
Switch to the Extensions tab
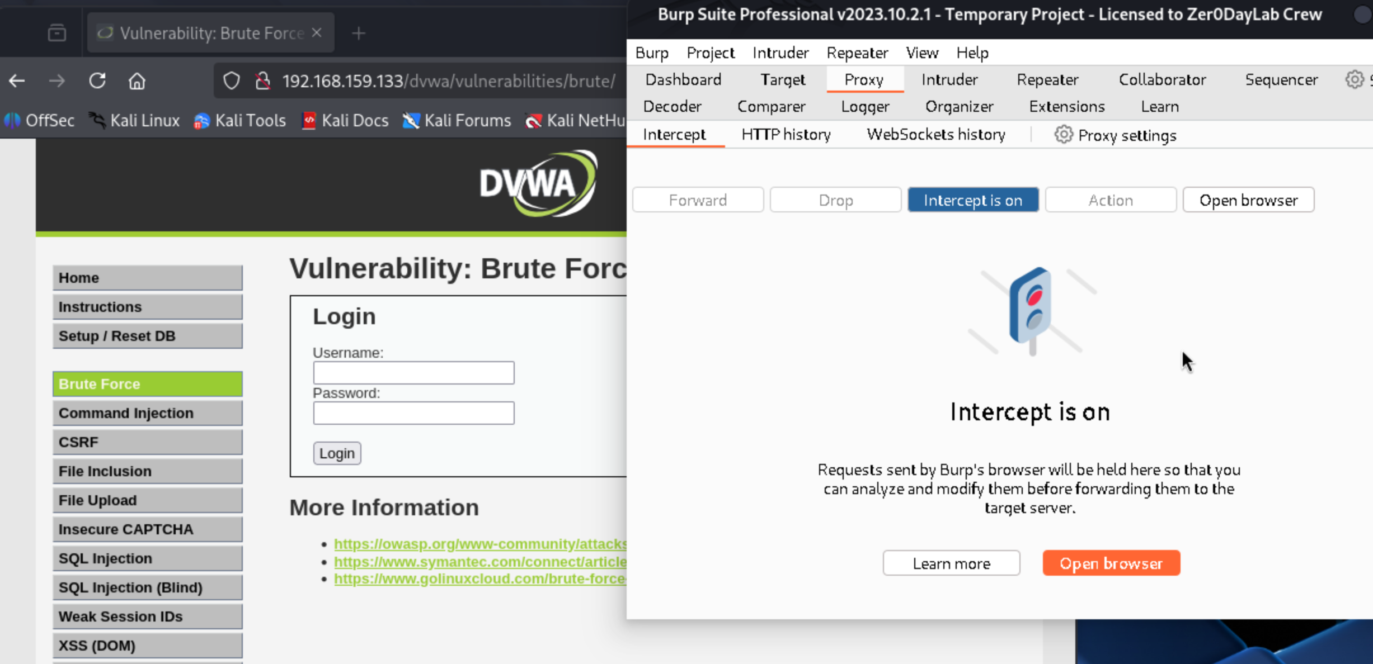click(x=1066, y=106)
